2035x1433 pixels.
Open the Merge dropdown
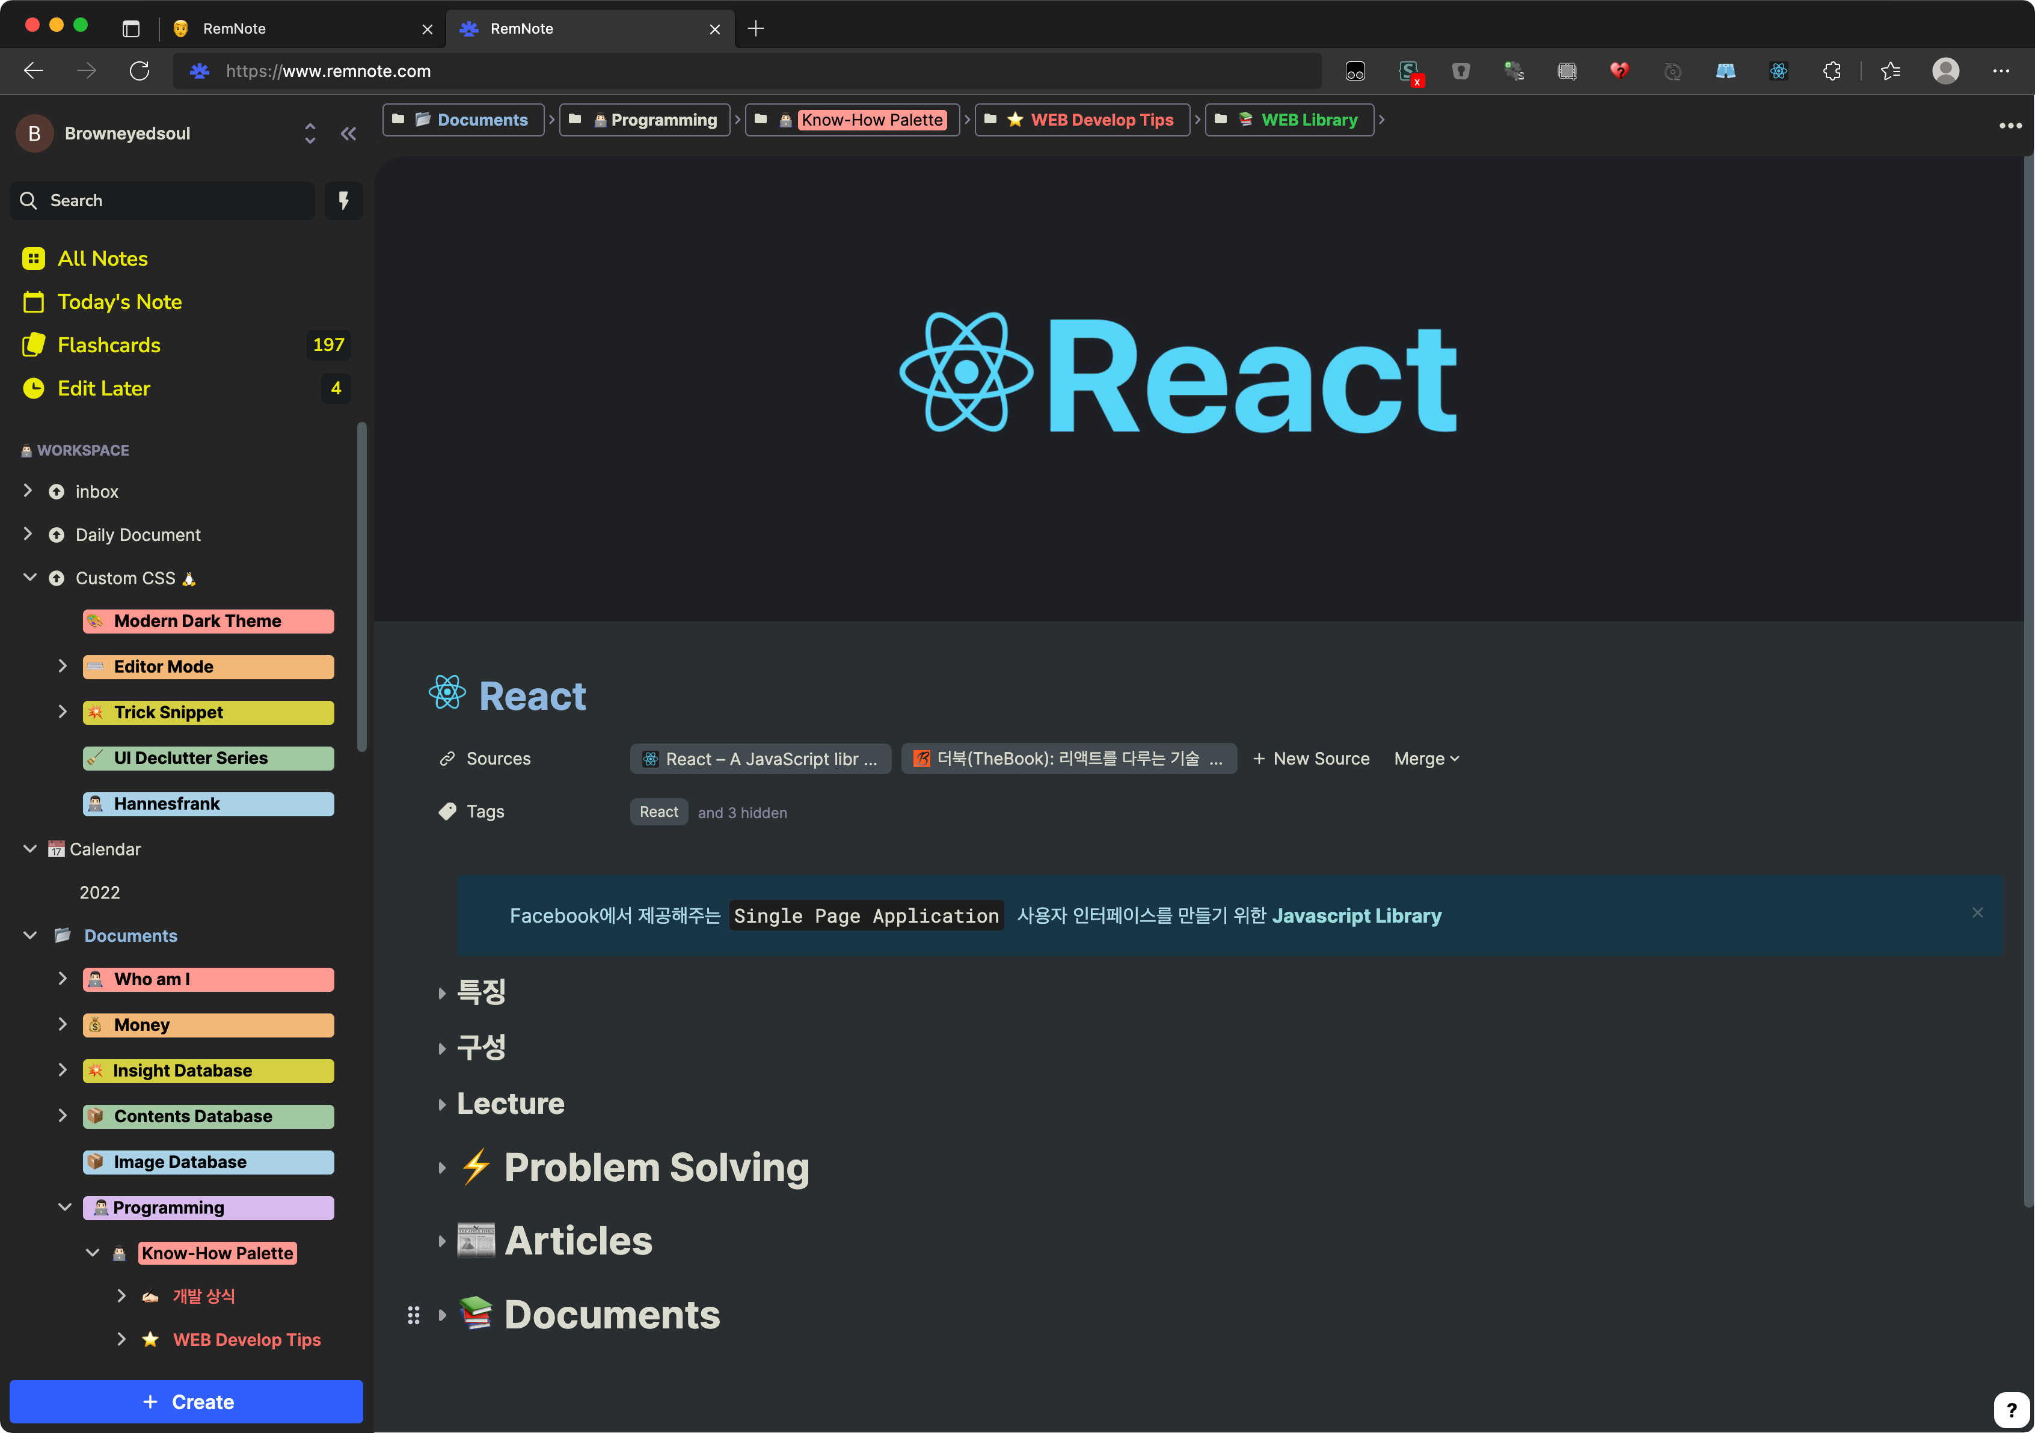click(1425, 759)
